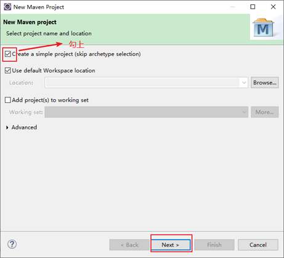Click the Finish button

(x=214, y=244)
